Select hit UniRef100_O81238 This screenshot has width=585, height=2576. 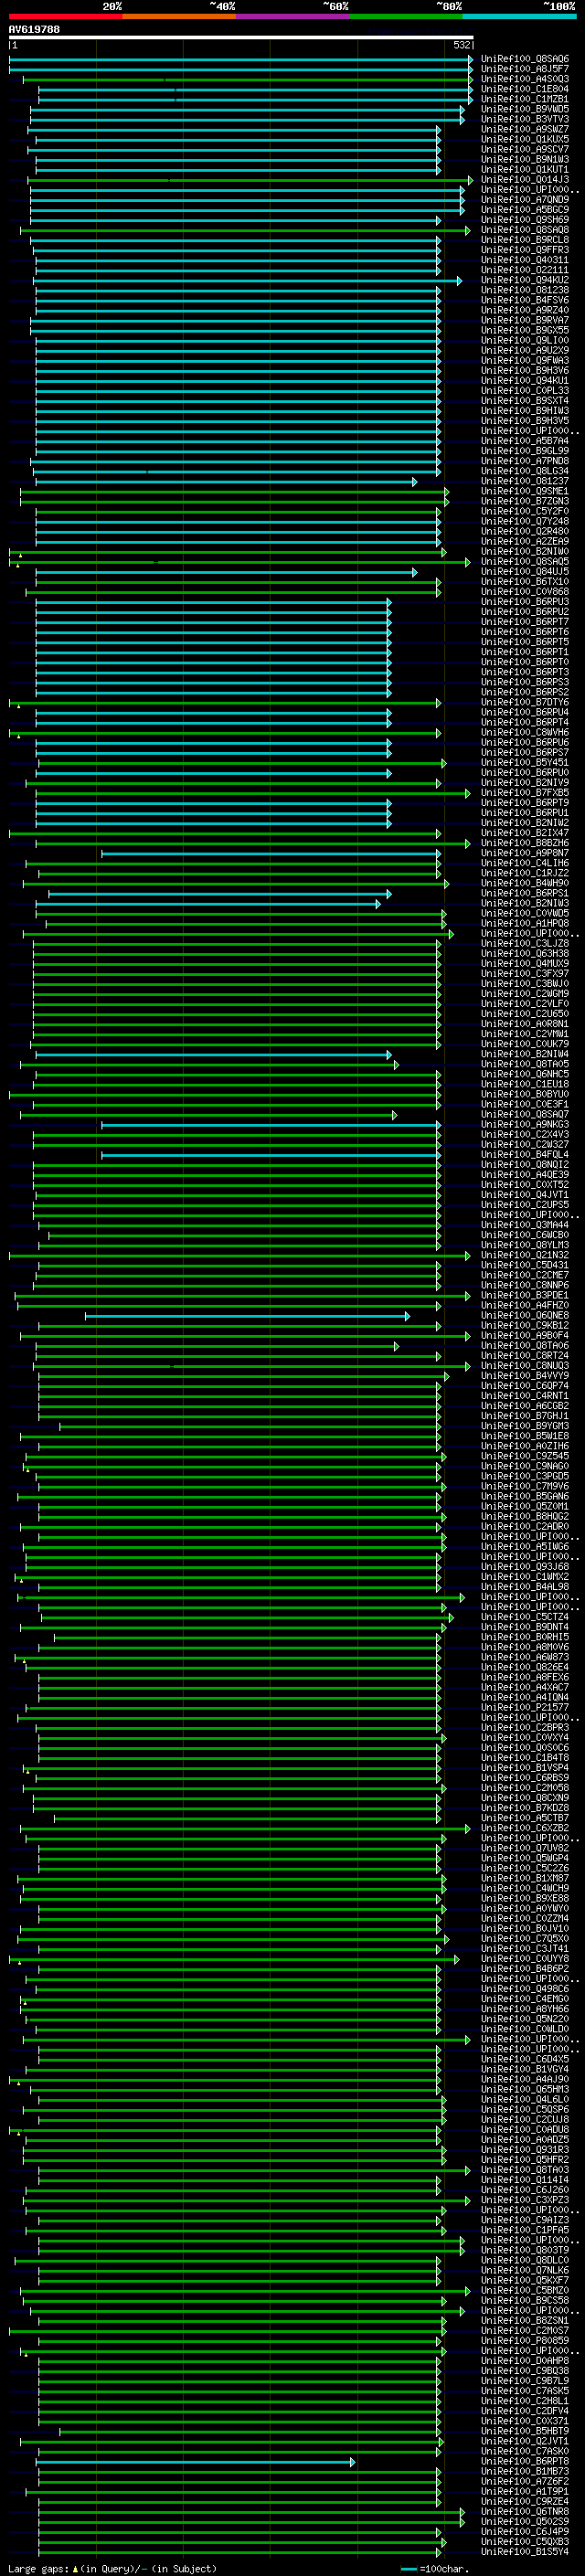(525, 290)
